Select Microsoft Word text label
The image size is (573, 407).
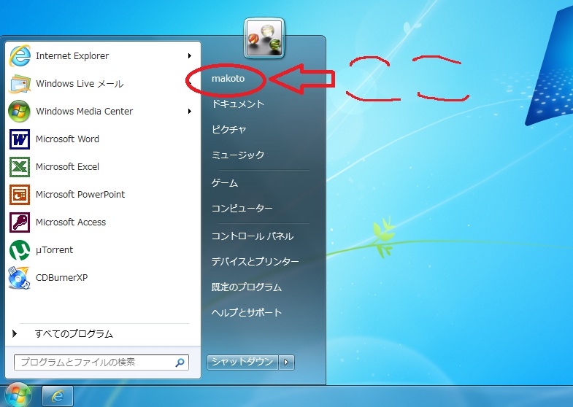point(68,139)
